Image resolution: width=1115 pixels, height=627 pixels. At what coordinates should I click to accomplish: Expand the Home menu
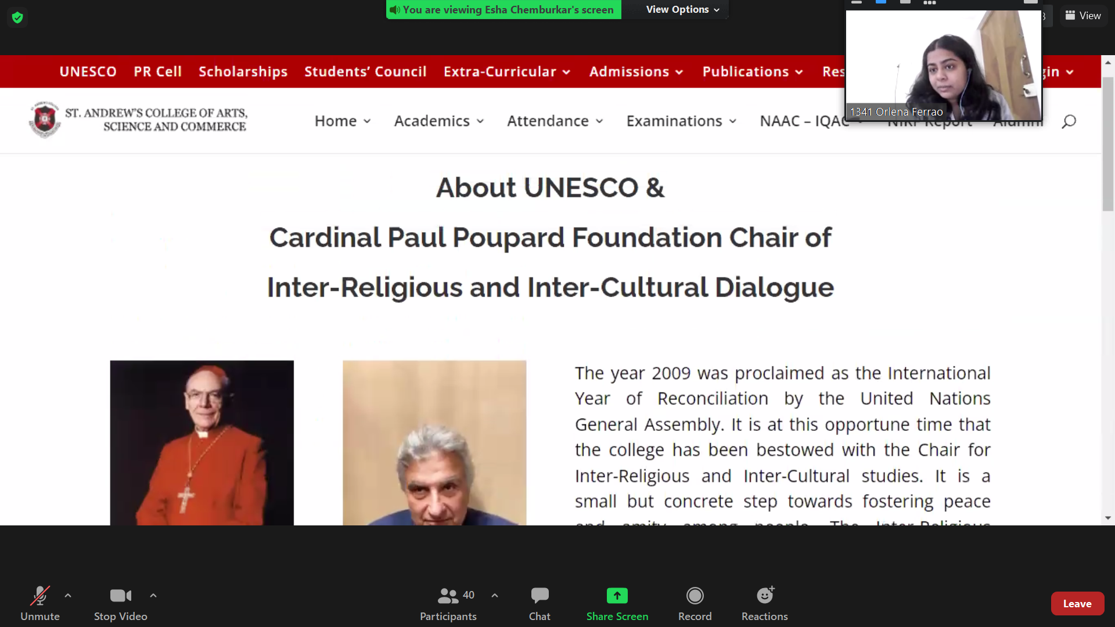tap(343, 121)
